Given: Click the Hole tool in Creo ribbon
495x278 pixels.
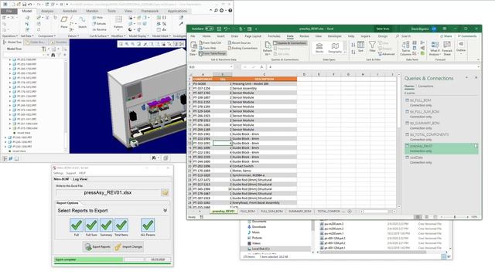Looking at the screenshot, I should (97, 18).
